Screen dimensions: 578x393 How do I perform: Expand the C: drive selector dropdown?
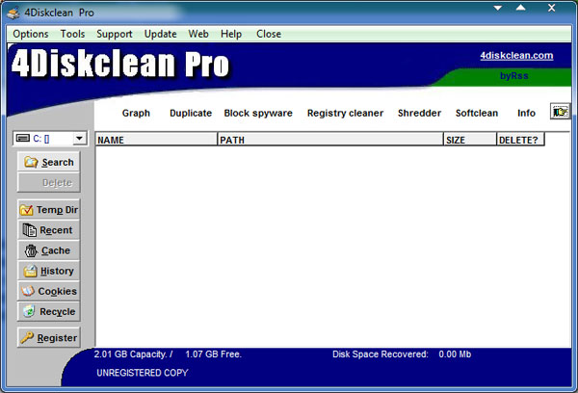click(79, 139)
